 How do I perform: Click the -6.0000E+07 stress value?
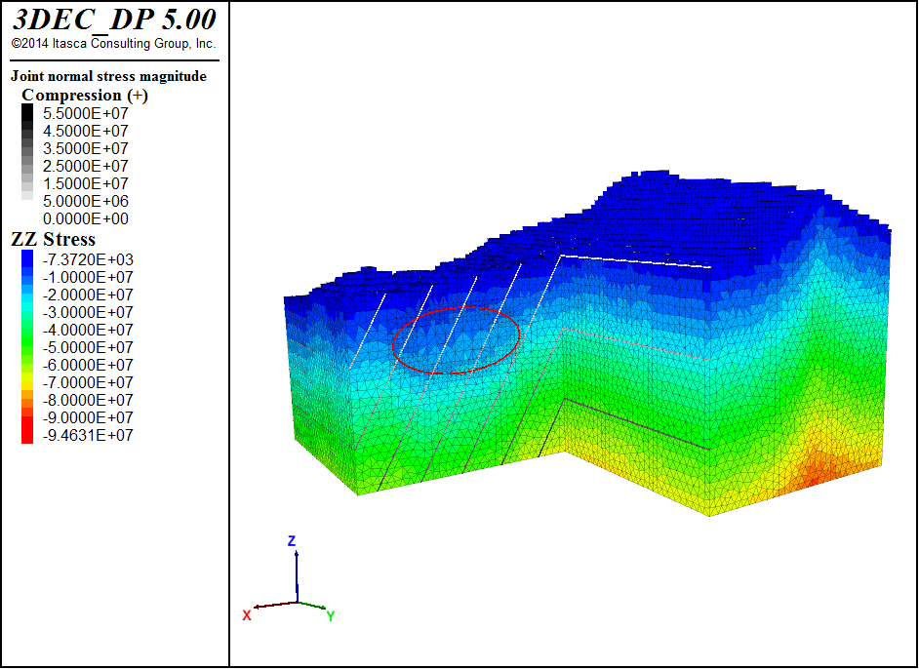point(88,365)
